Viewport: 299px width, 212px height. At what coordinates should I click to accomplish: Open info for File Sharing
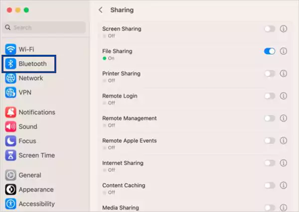284,51
